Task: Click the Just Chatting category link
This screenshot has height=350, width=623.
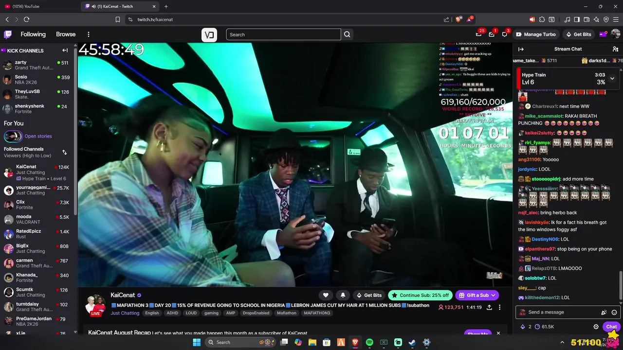Action: pos(125,313)
